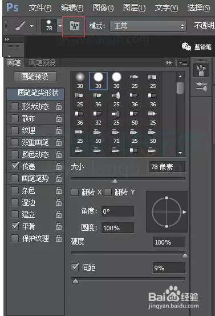Click the 大小 size field showing 78 像素
Image resolution: width=215 pixels, height=316 pixels.
click(x=167, y=167)
